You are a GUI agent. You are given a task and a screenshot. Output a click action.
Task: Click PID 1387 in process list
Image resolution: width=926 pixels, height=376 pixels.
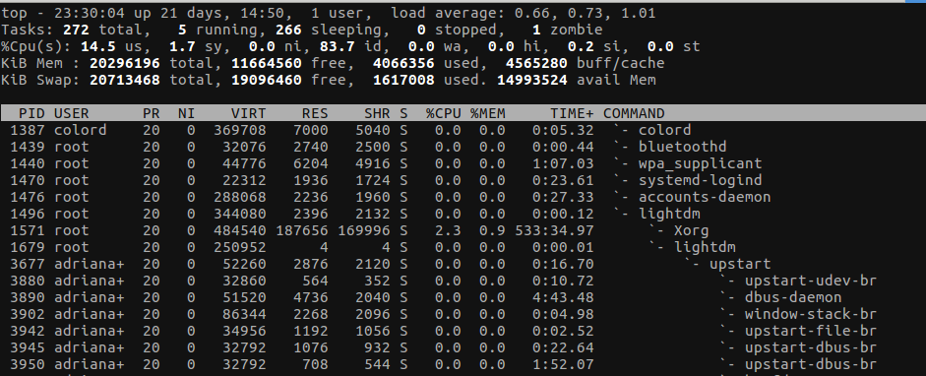28,130
